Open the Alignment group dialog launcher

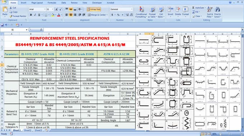[x=107, y=20]
